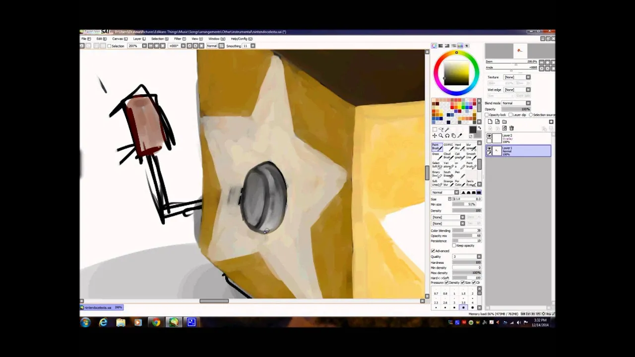Select the COPIC marker brush
635x357 pixels.
pos(448,147)
